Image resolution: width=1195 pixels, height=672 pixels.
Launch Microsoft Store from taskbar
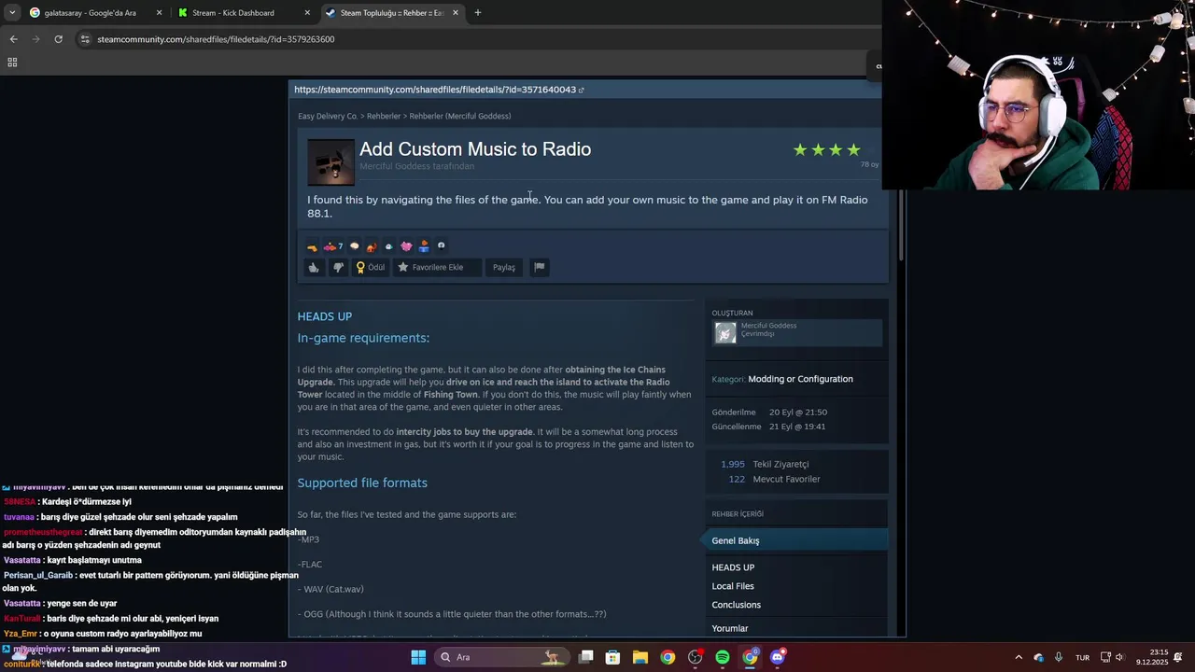(612, 657)
